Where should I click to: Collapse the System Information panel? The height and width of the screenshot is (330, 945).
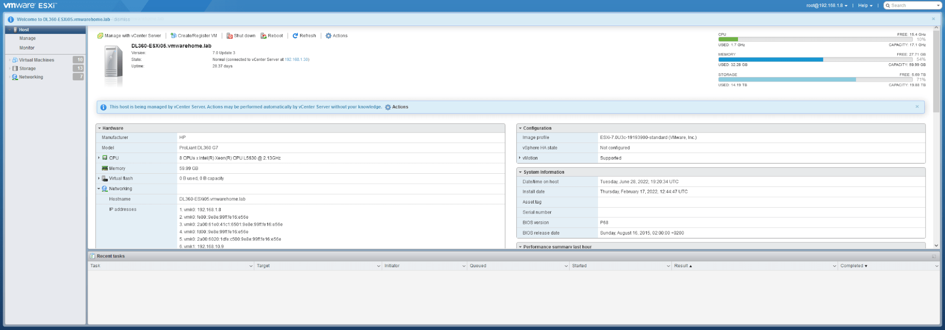tap(520, 172)
